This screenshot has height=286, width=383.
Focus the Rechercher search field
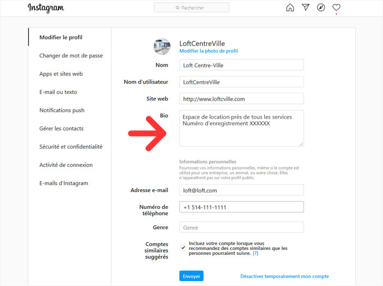(x=191, y=8)
